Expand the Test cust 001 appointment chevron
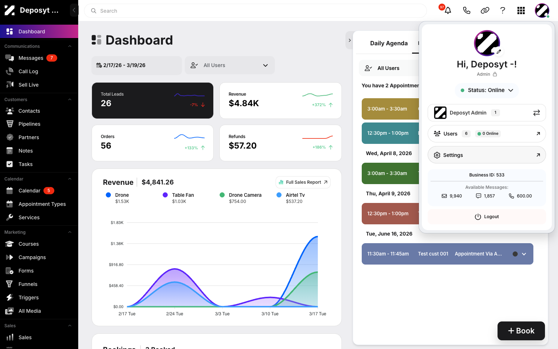The height and width of the screenshot is (349, 558). point(524,254)
